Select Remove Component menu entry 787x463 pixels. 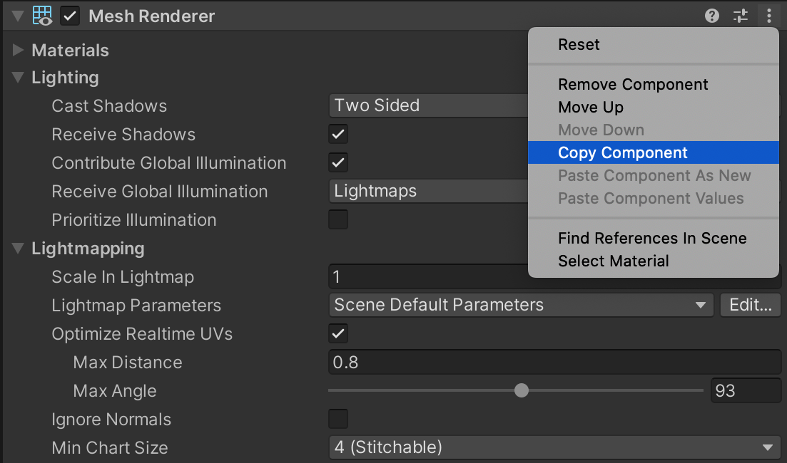(633, 84)
